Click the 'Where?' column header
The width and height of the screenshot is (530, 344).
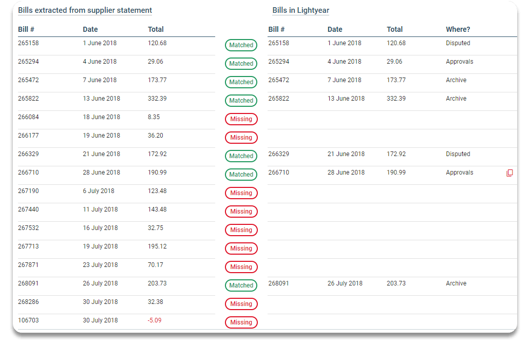point(458,29)
